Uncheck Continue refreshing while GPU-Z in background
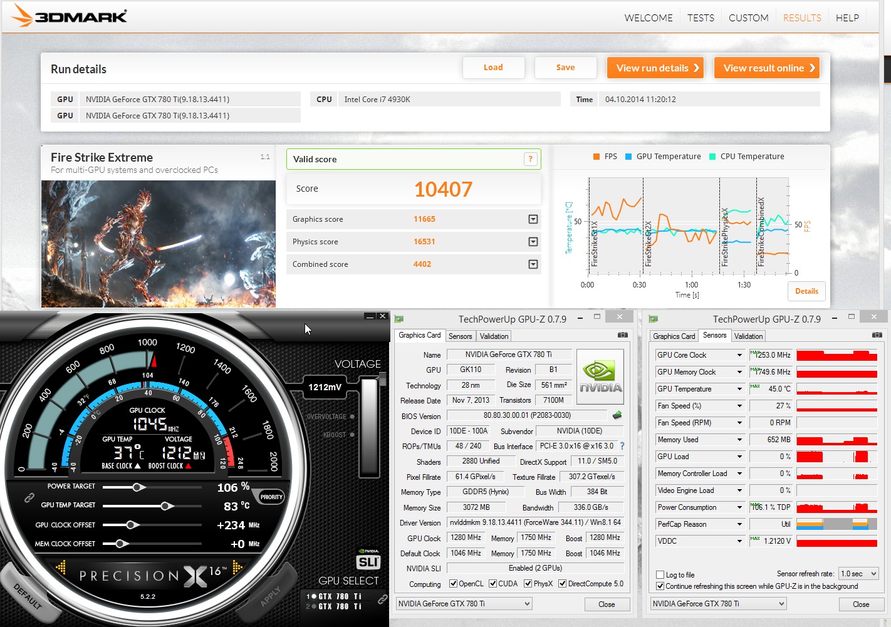This screenshot has width=891, height=627. tap(660, 586)
